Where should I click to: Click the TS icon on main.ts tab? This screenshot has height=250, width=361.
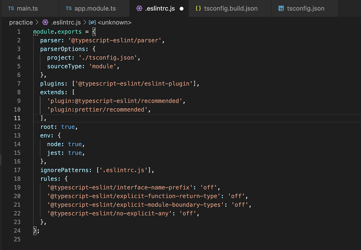pyautogui.click(x=11, y=8)
